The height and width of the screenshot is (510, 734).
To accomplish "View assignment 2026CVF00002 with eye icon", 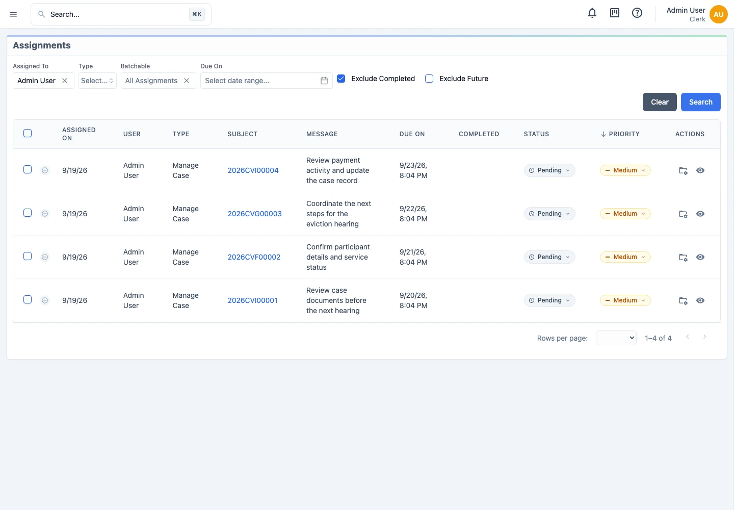I will point(700,257).
